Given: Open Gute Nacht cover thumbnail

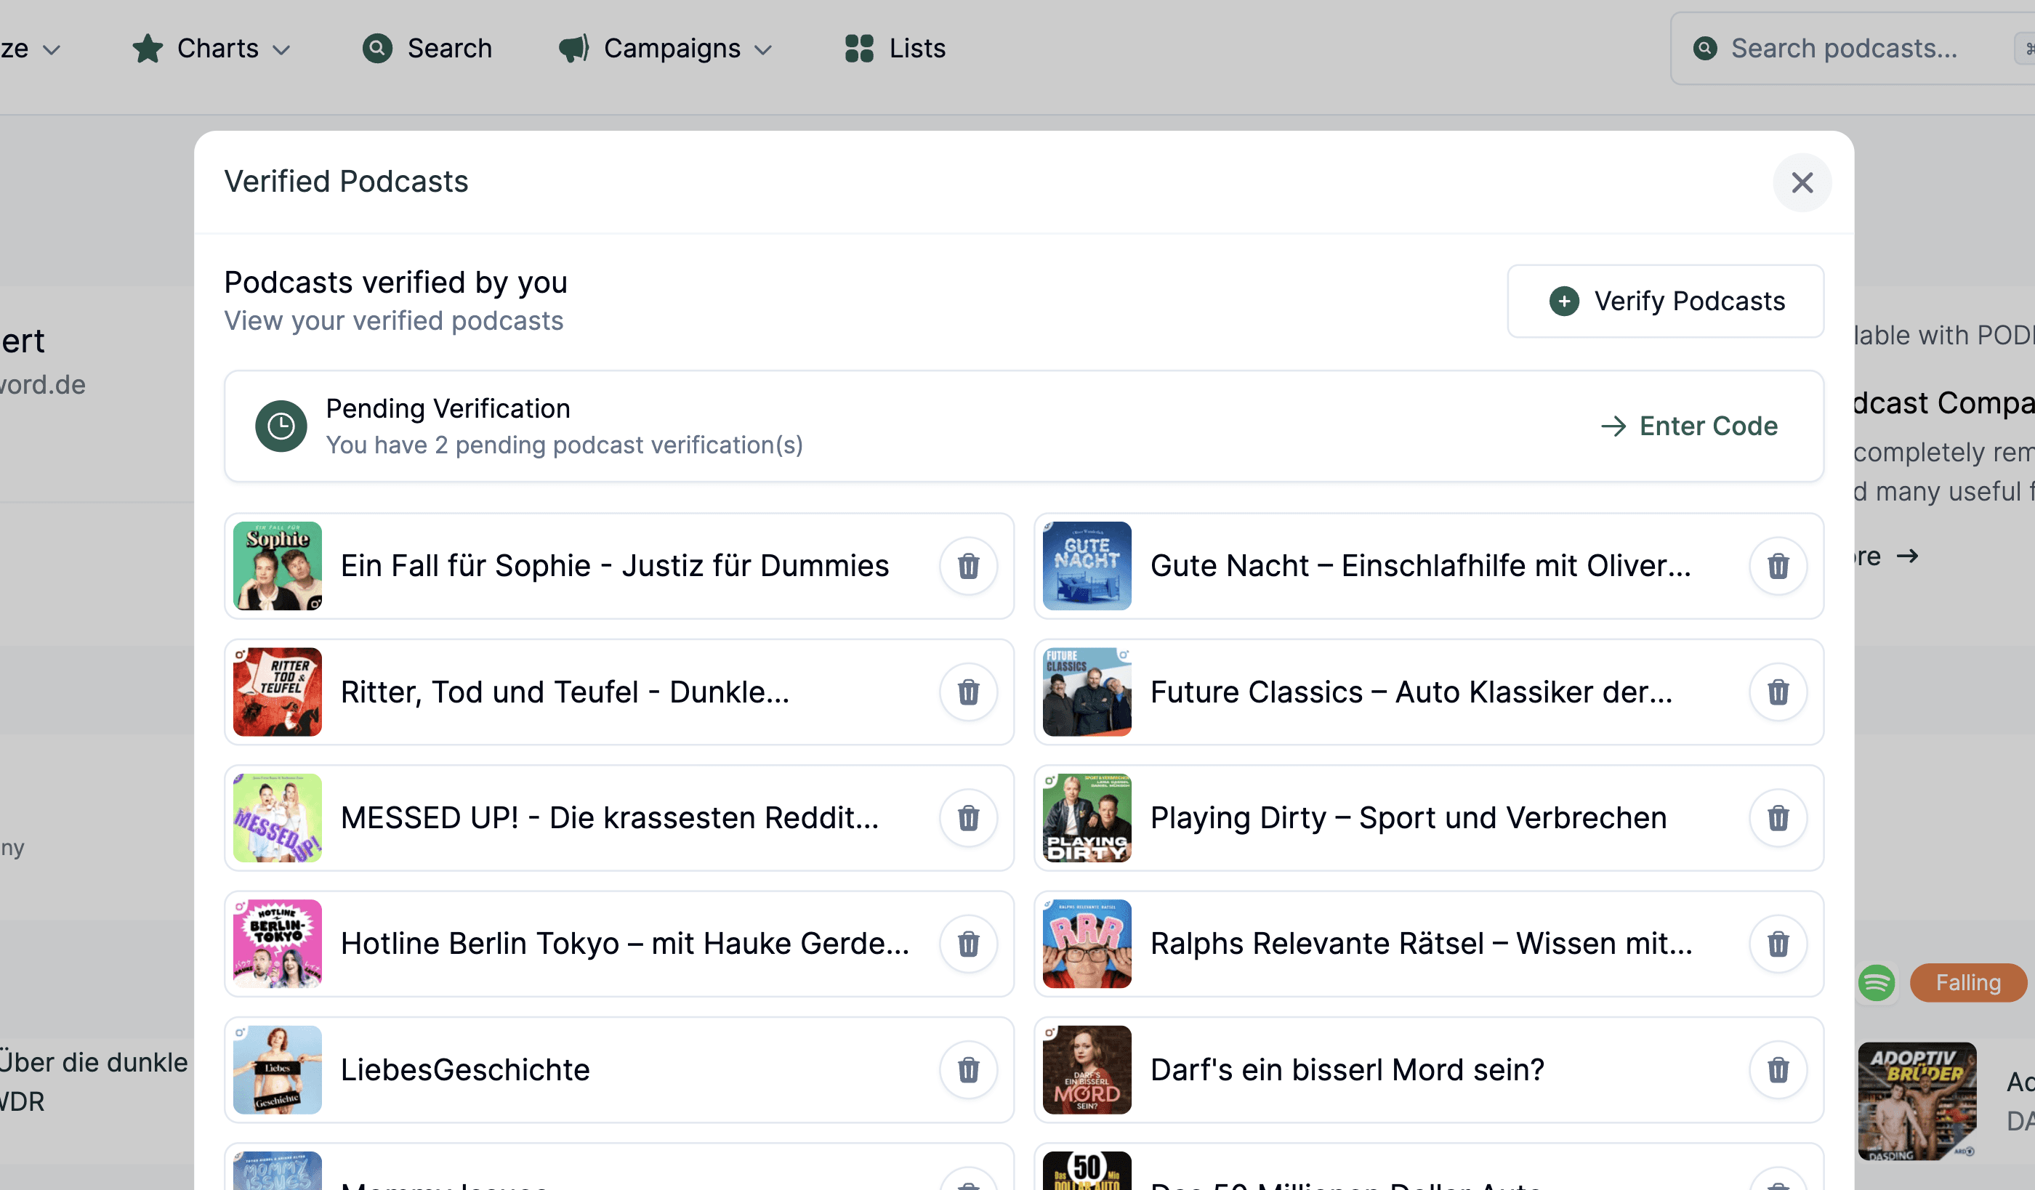Looking at the screenshot, I should [x=1087, y=566].
